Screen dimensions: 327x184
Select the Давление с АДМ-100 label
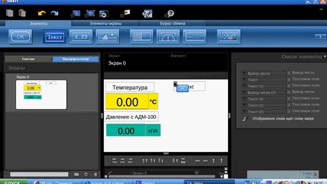point(131,117)
